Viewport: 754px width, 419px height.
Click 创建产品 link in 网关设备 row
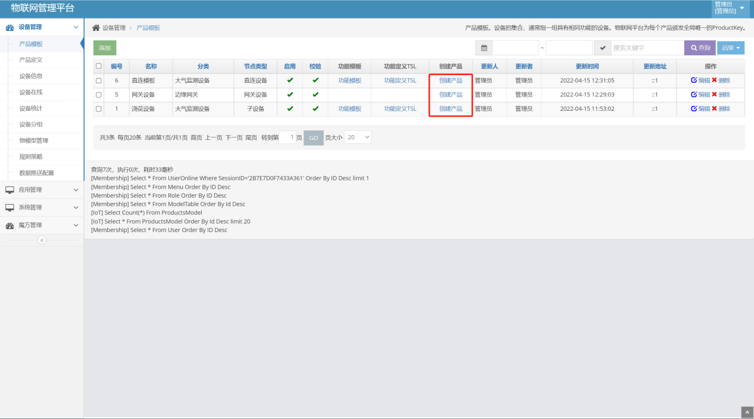point(450,95)
